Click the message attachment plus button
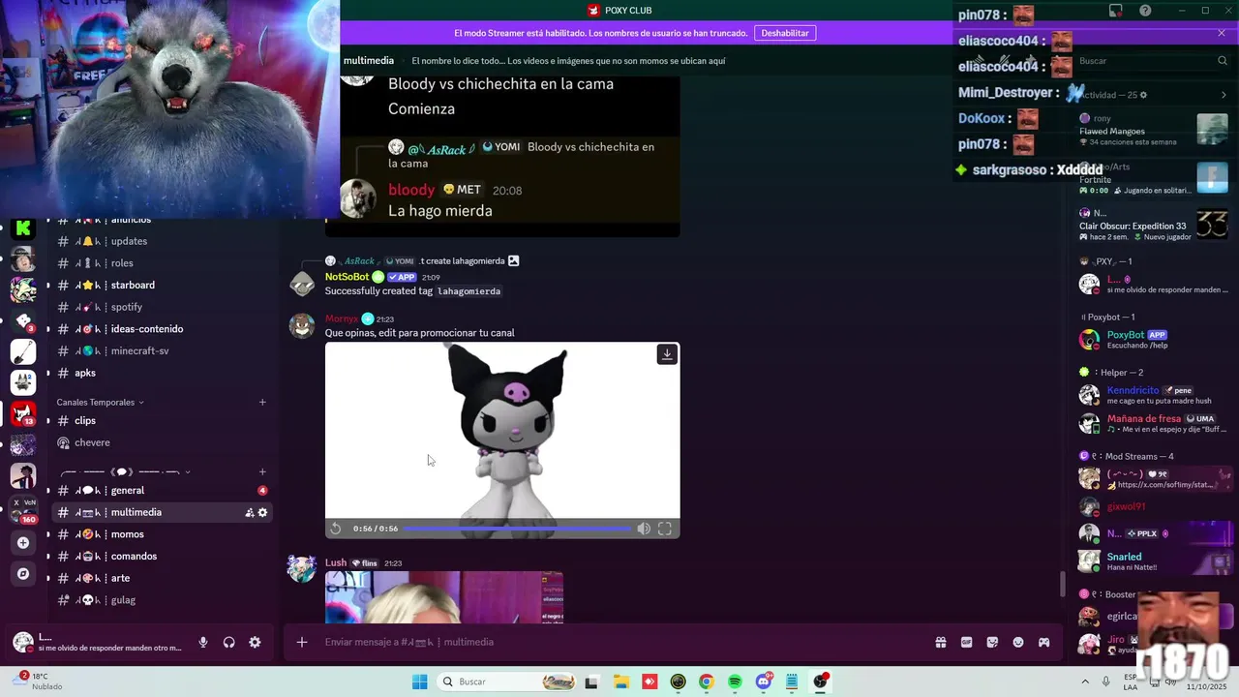1239x697 pixels. [302, 642]
